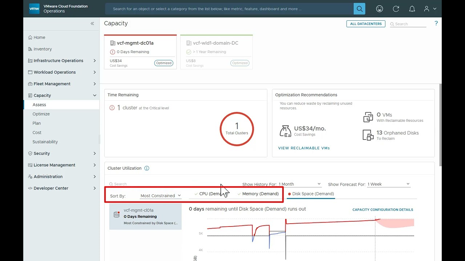The width and height of the screenshot is (465, 261).
Task: Select the Disk Space (Demand) metric
Action: click(x=311, y=194)
